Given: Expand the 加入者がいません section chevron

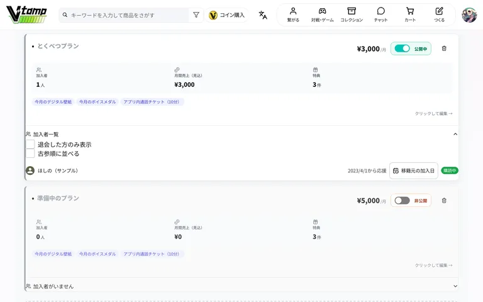Looking at the screenshot, I should pyautogui.click(x=455, y=286).
